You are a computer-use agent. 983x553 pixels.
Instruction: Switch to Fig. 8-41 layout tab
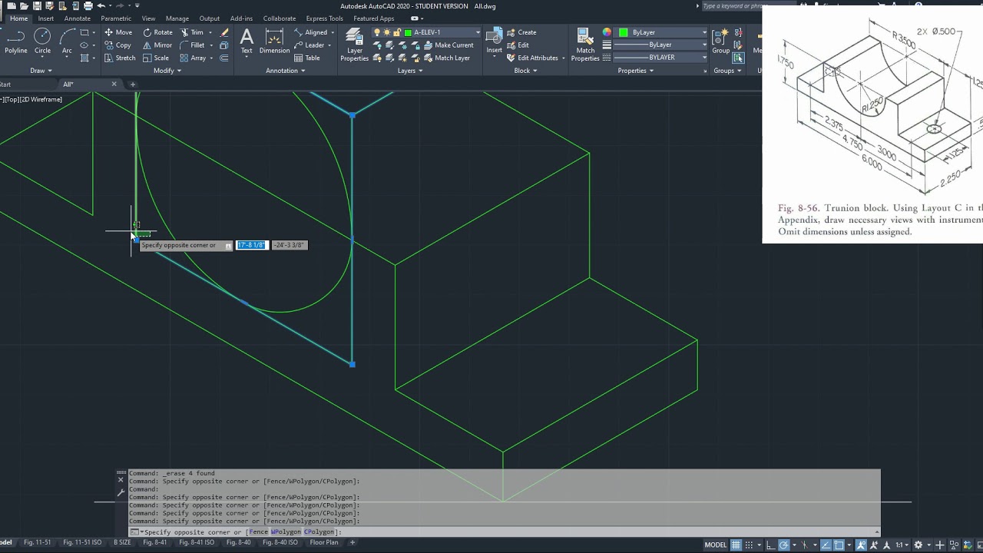point(154,542)
